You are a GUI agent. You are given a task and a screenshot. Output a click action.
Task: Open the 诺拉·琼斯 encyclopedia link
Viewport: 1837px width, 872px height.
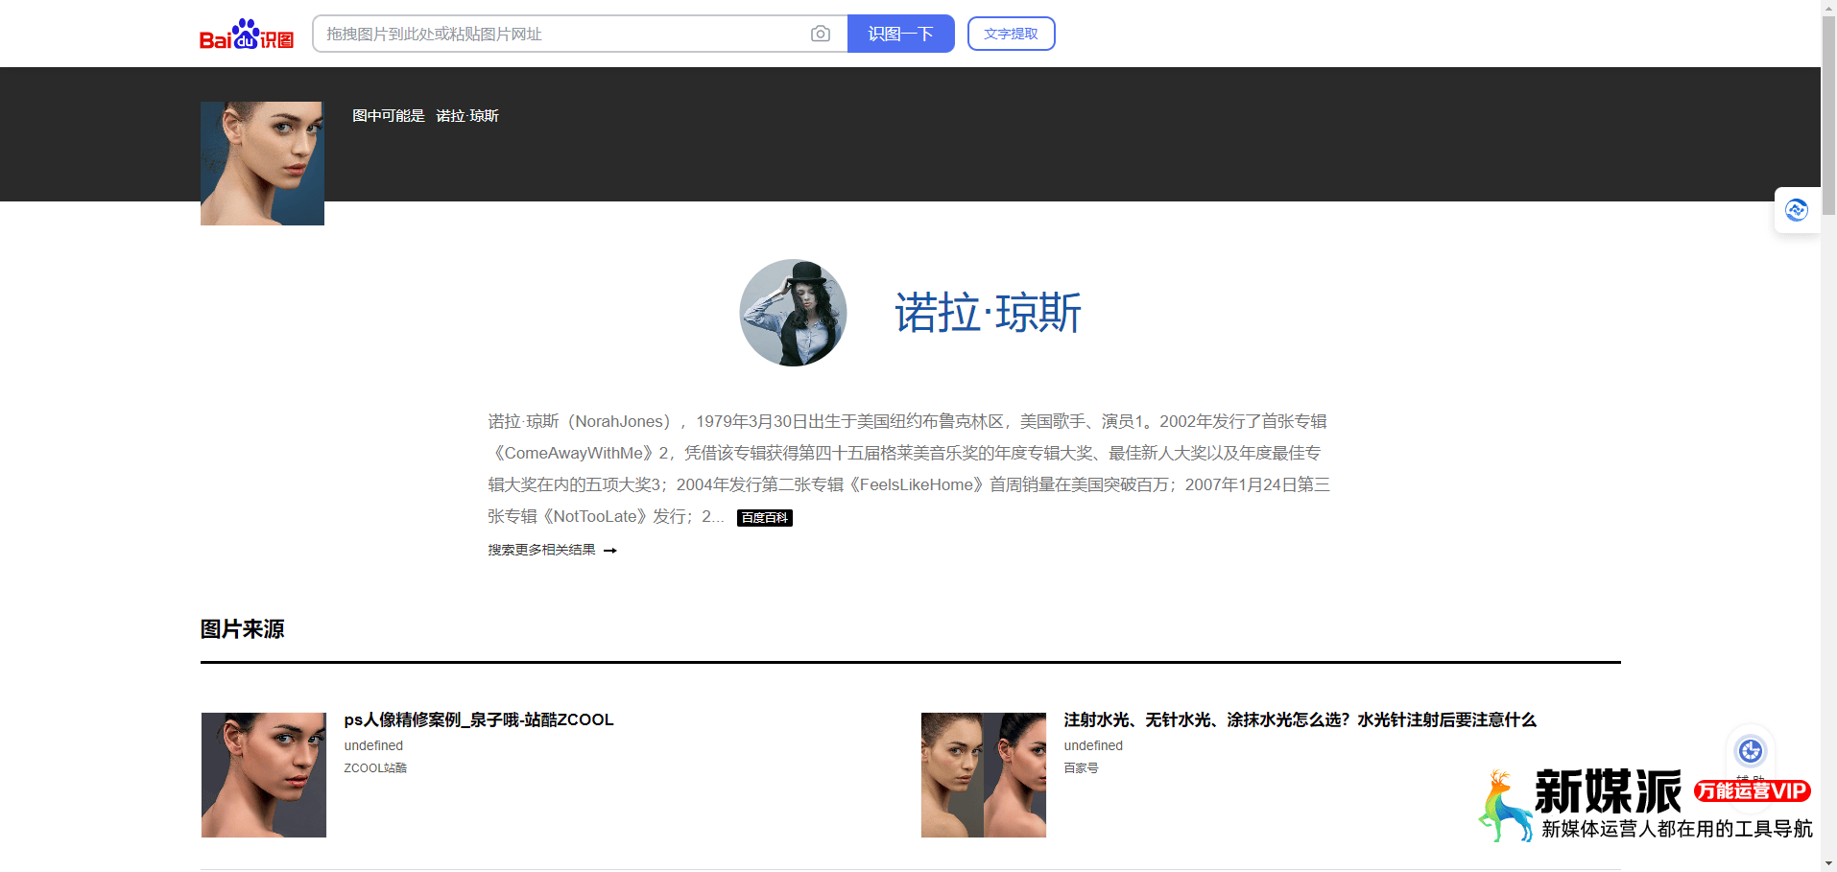coord(989,313)
